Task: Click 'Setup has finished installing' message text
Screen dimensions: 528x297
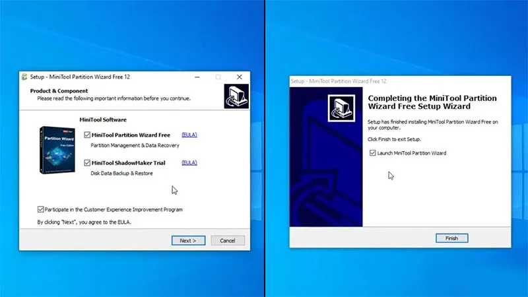Action: 433,125
